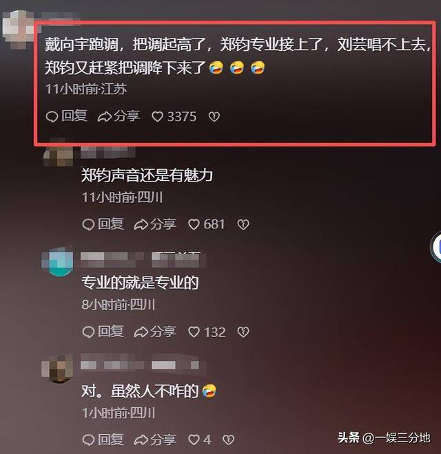Reply to the 郑钧声音还是有魅力 comment
The image size is (441, 454).
tap(103, 224)
